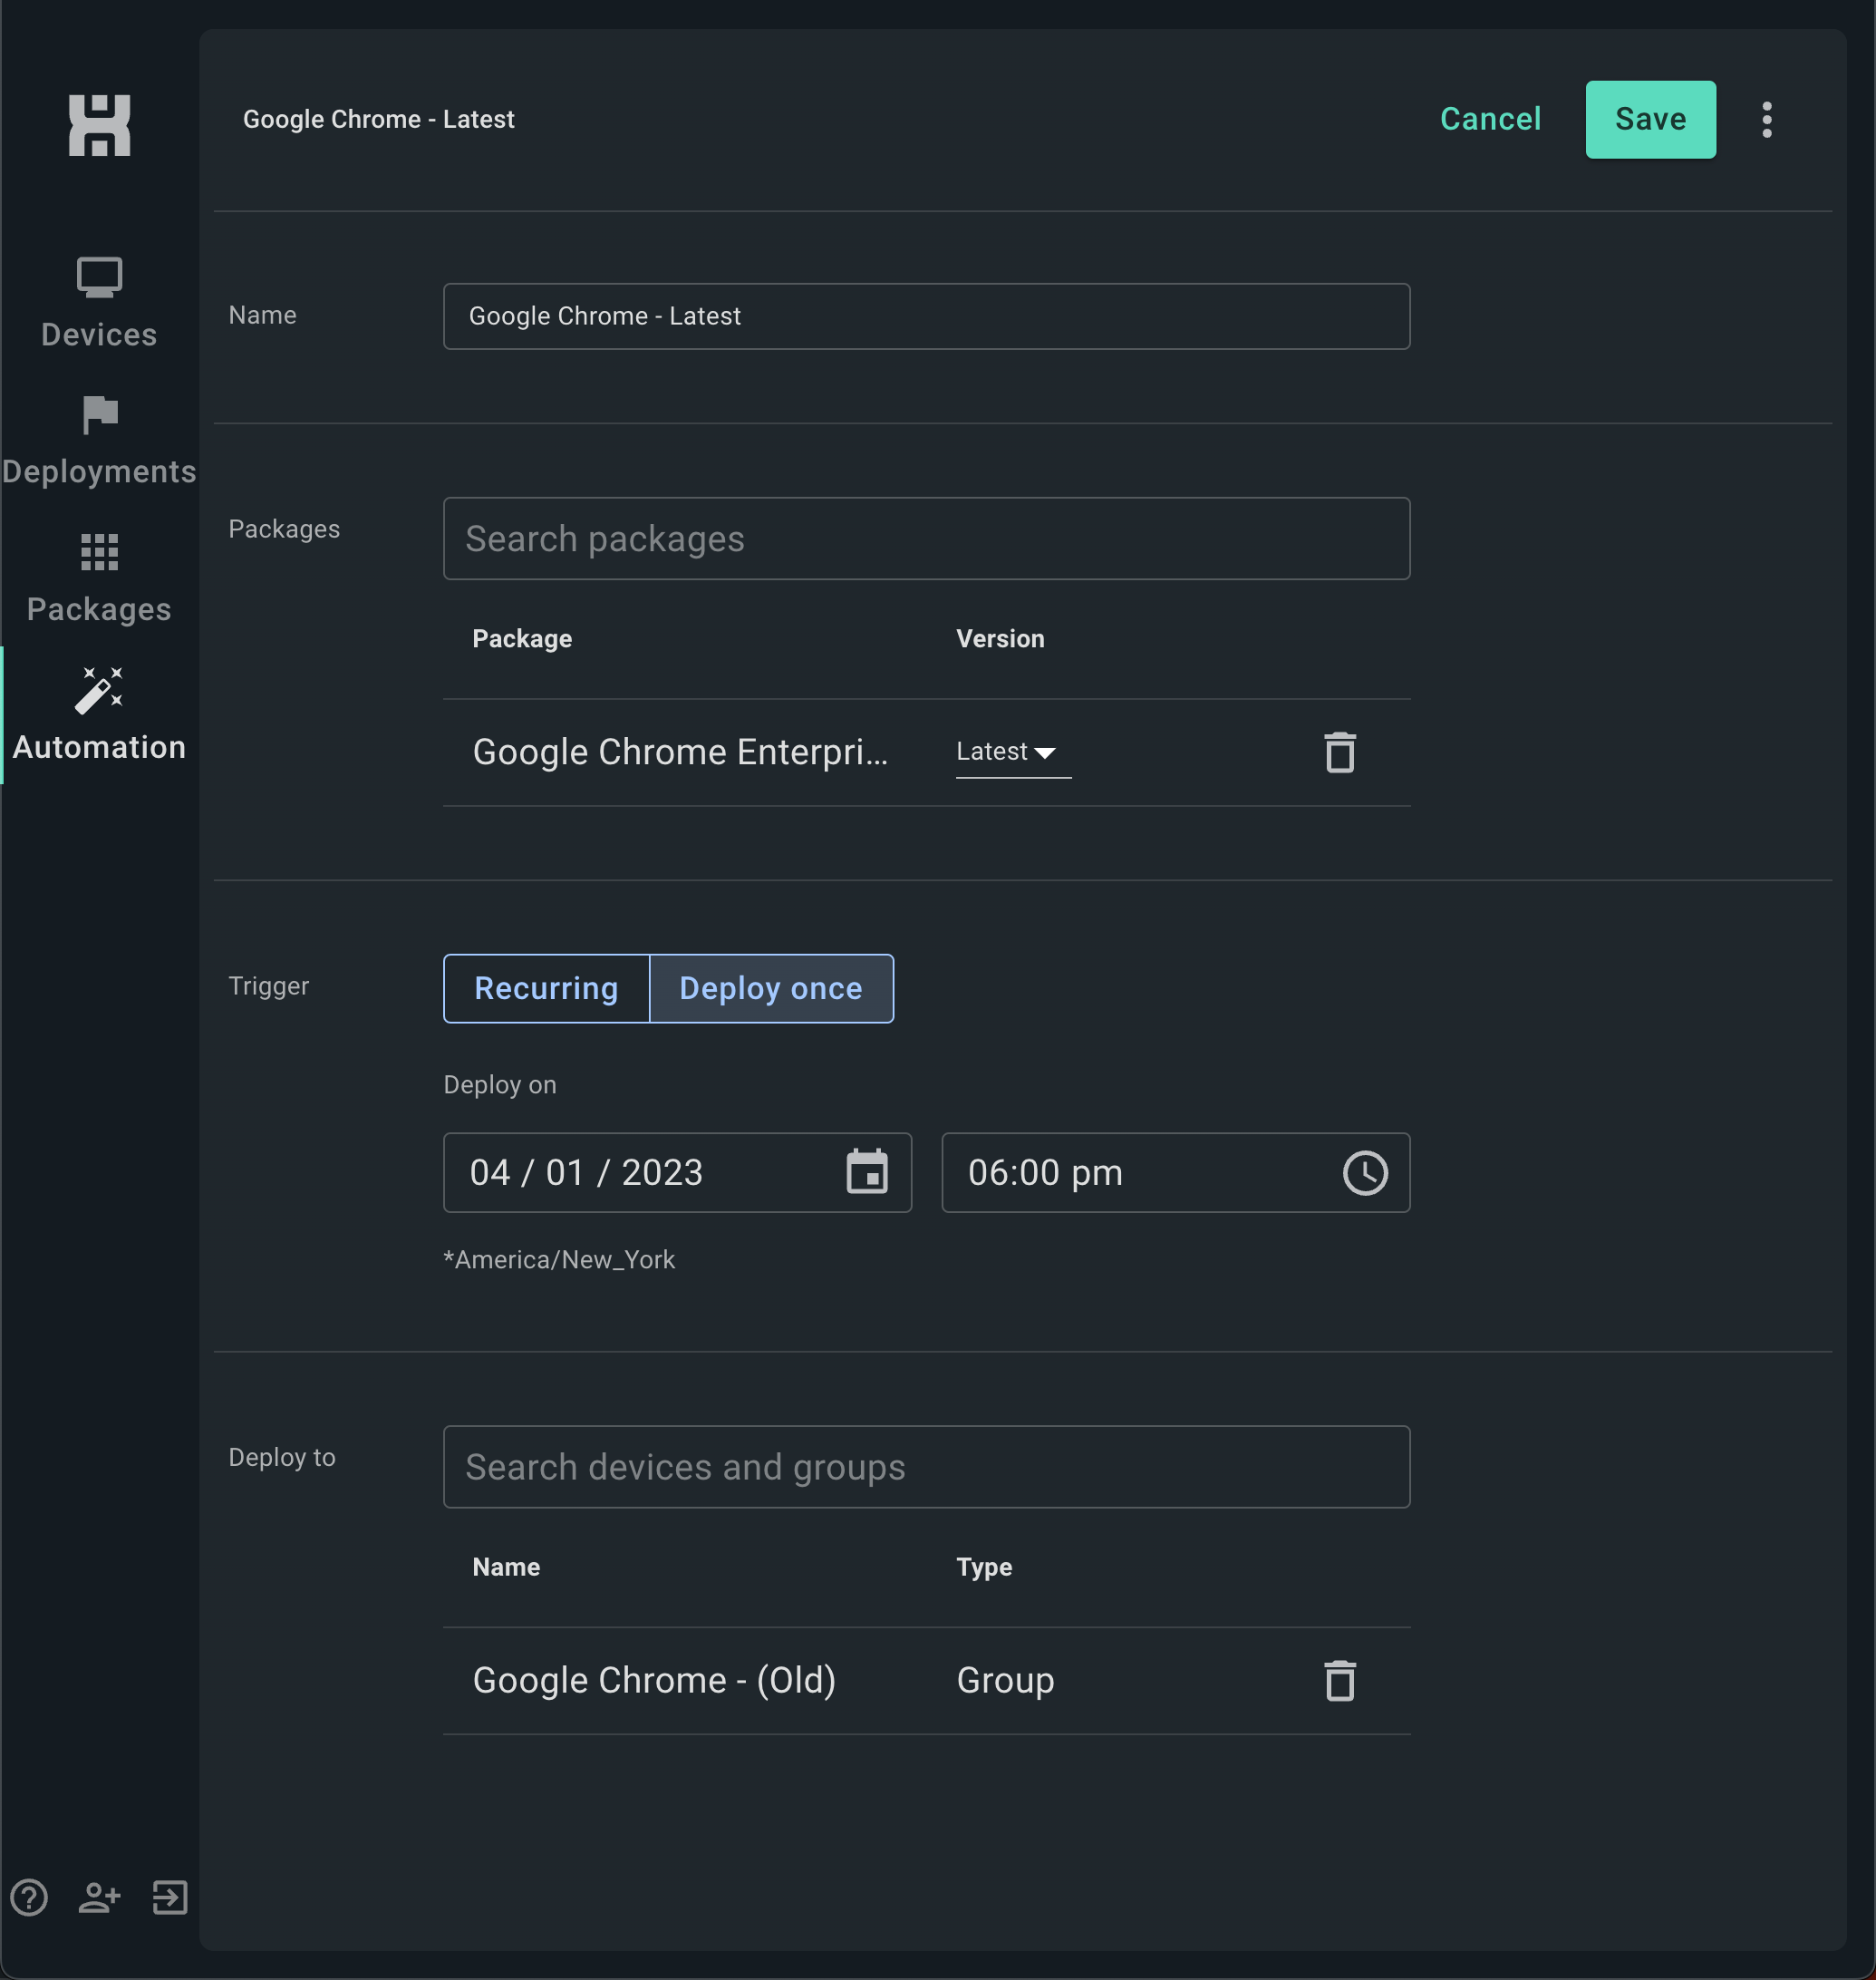This screenshot has width=1876, height=1980.
Task: Open the clock time picker icon
Action: tap(1364, 1172)
